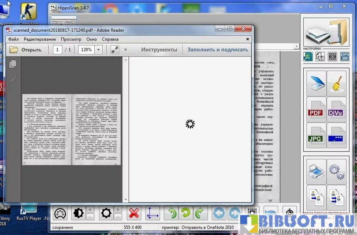This screenshot has width=357, height=235.
Task: Increase brightness with the plus button
Action: click(x=90, y=209)
